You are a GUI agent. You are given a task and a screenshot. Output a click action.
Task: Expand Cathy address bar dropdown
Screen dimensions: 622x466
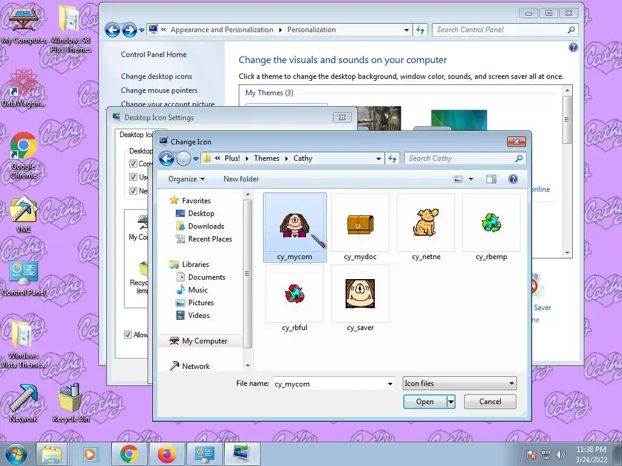pos(379,158)
